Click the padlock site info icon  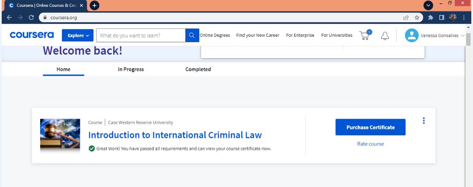45,18
